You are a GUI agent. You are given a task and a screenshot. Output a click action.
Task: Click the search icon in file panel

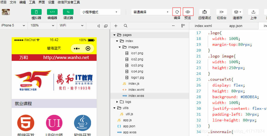126,26
